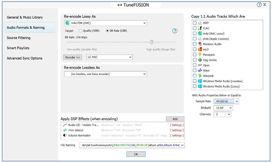Click the help icon in title bar
The height and width of the screenshot is (163, 272).
click(259, 5)
